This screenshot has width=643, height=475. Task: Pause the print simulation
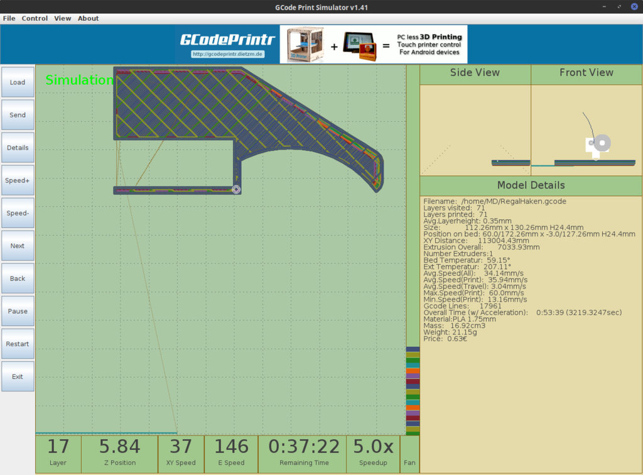(18, 311)
